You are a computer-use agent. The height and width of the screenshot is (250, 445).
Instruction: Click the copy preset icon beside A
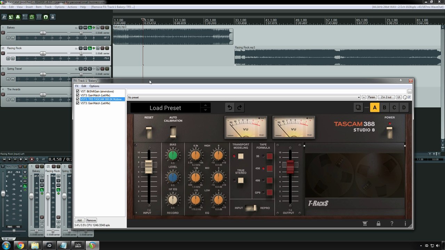(358, 108)
